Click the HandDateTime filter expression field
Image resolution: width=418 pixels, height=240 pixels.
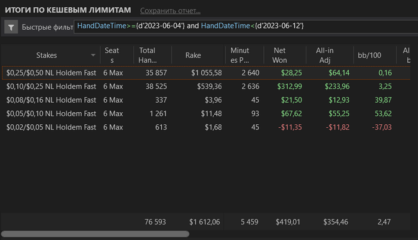[246, 26]
